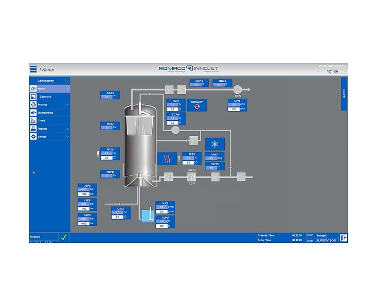The height and width of the screenshot is (306, 377).
Task: Expand the Configuration section chevron
Action: [67, 81]
